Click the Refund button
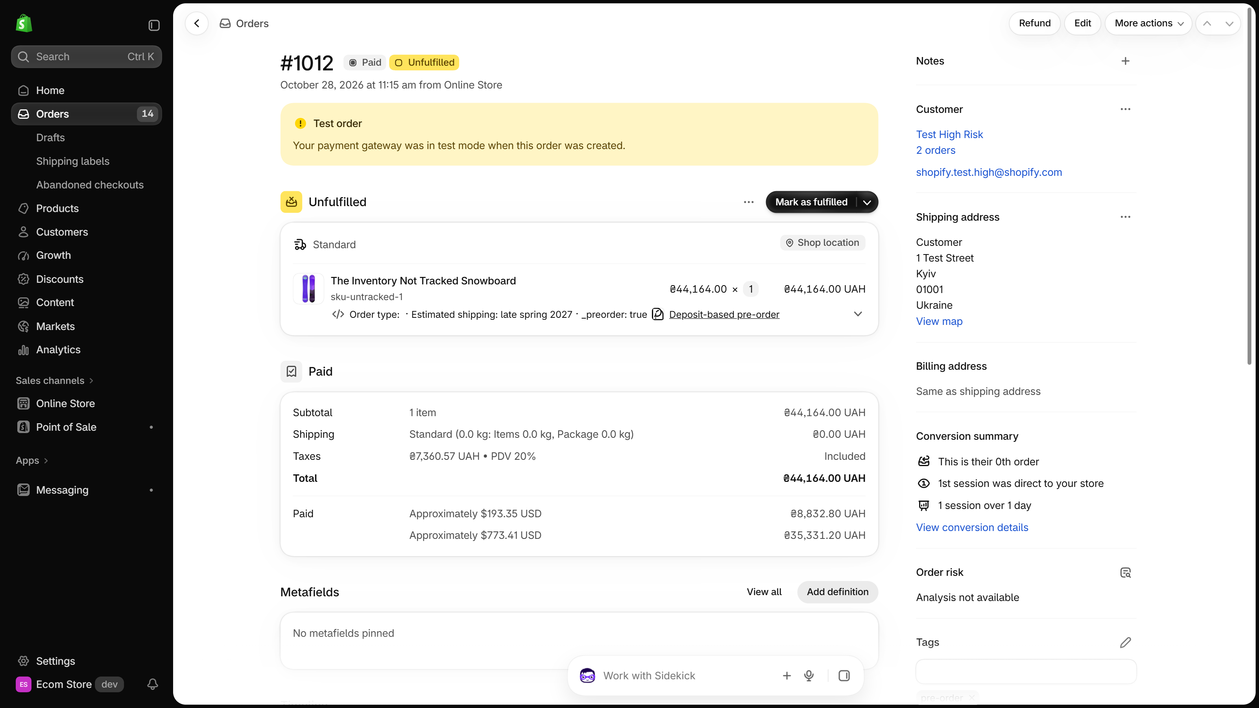Screen dimensions: 1259x708 coord(1035,23)
